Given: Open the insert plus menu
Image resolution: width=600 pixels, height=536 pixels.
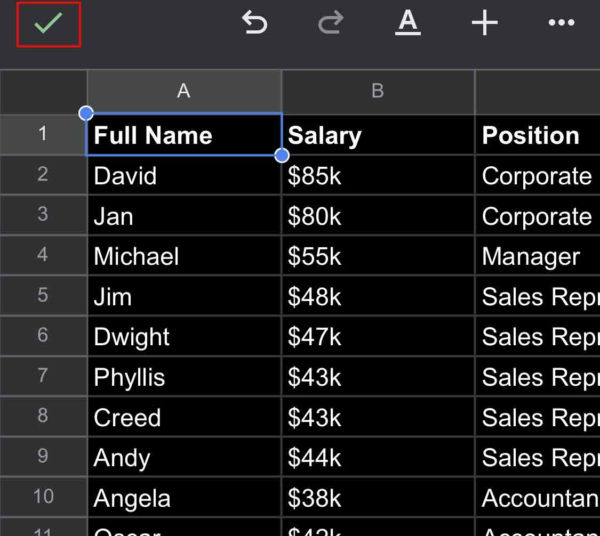Looking at the screenshot, I should click(484, 23).
